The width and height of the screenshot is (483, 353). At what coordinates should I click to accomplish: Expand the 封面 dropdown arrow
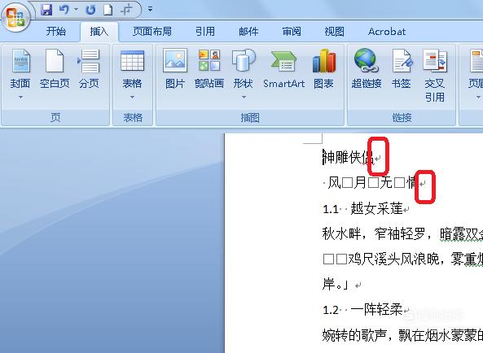click(x=20, y=98)
